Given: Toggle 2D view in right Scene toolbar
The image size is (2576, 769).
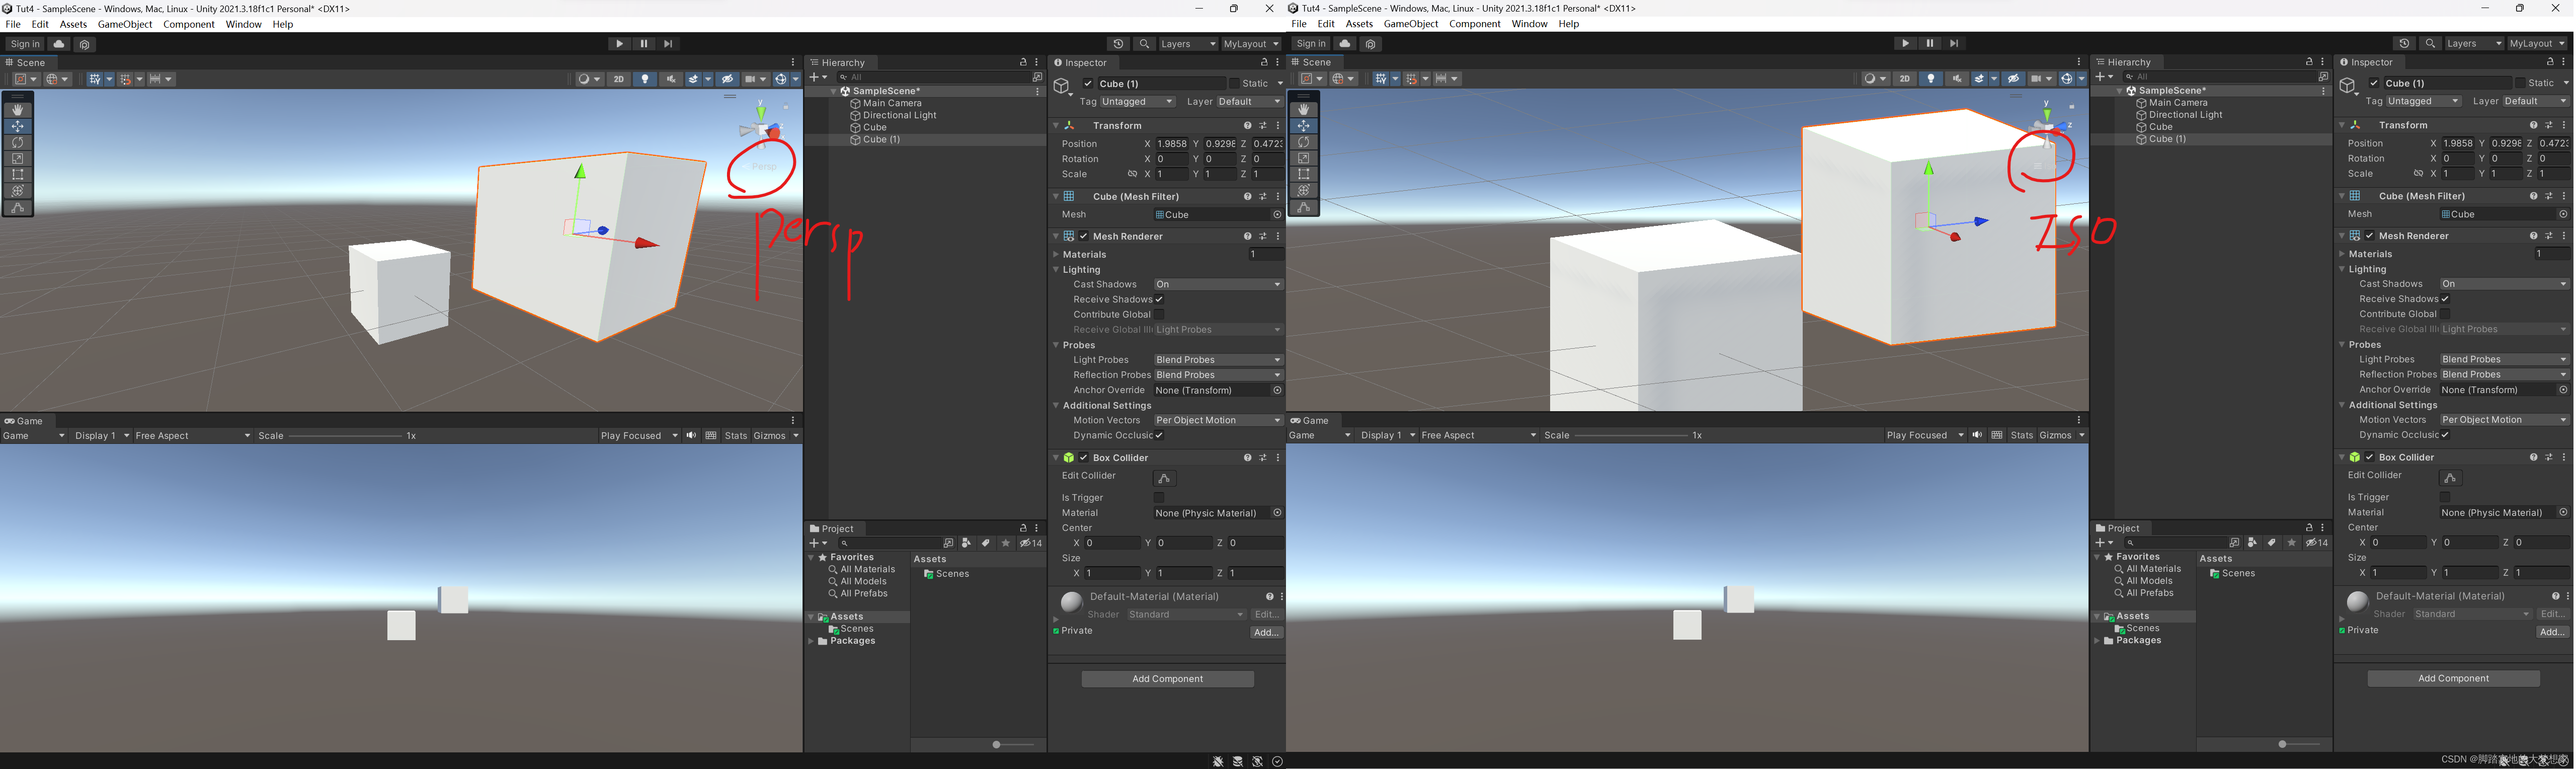Looking at the screenshot, I should pos(1905,79).
